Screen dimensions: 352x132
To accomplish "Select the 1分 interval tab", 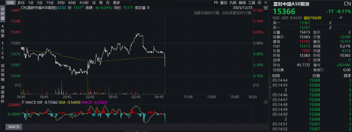I will pyautogui.click(x=31, y=3).
